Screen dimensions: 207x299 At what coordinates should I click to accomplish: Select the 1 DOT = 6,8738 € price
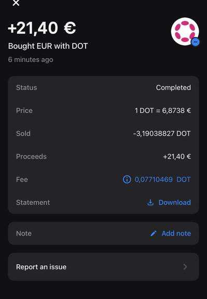[162, 110]
